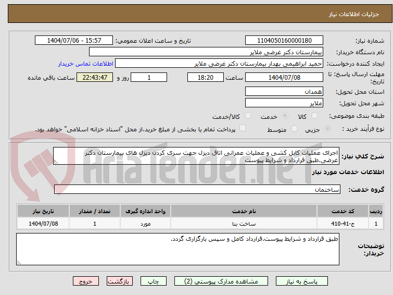Click the deadline date field 1404/07/08
Screen dimensions: 393x295
(x=284, y=77)
